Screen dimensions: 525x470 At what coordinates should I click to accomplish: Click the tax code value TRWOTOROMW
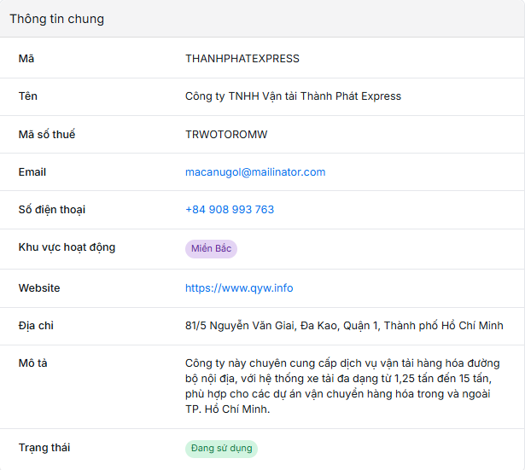click(226, 135)
